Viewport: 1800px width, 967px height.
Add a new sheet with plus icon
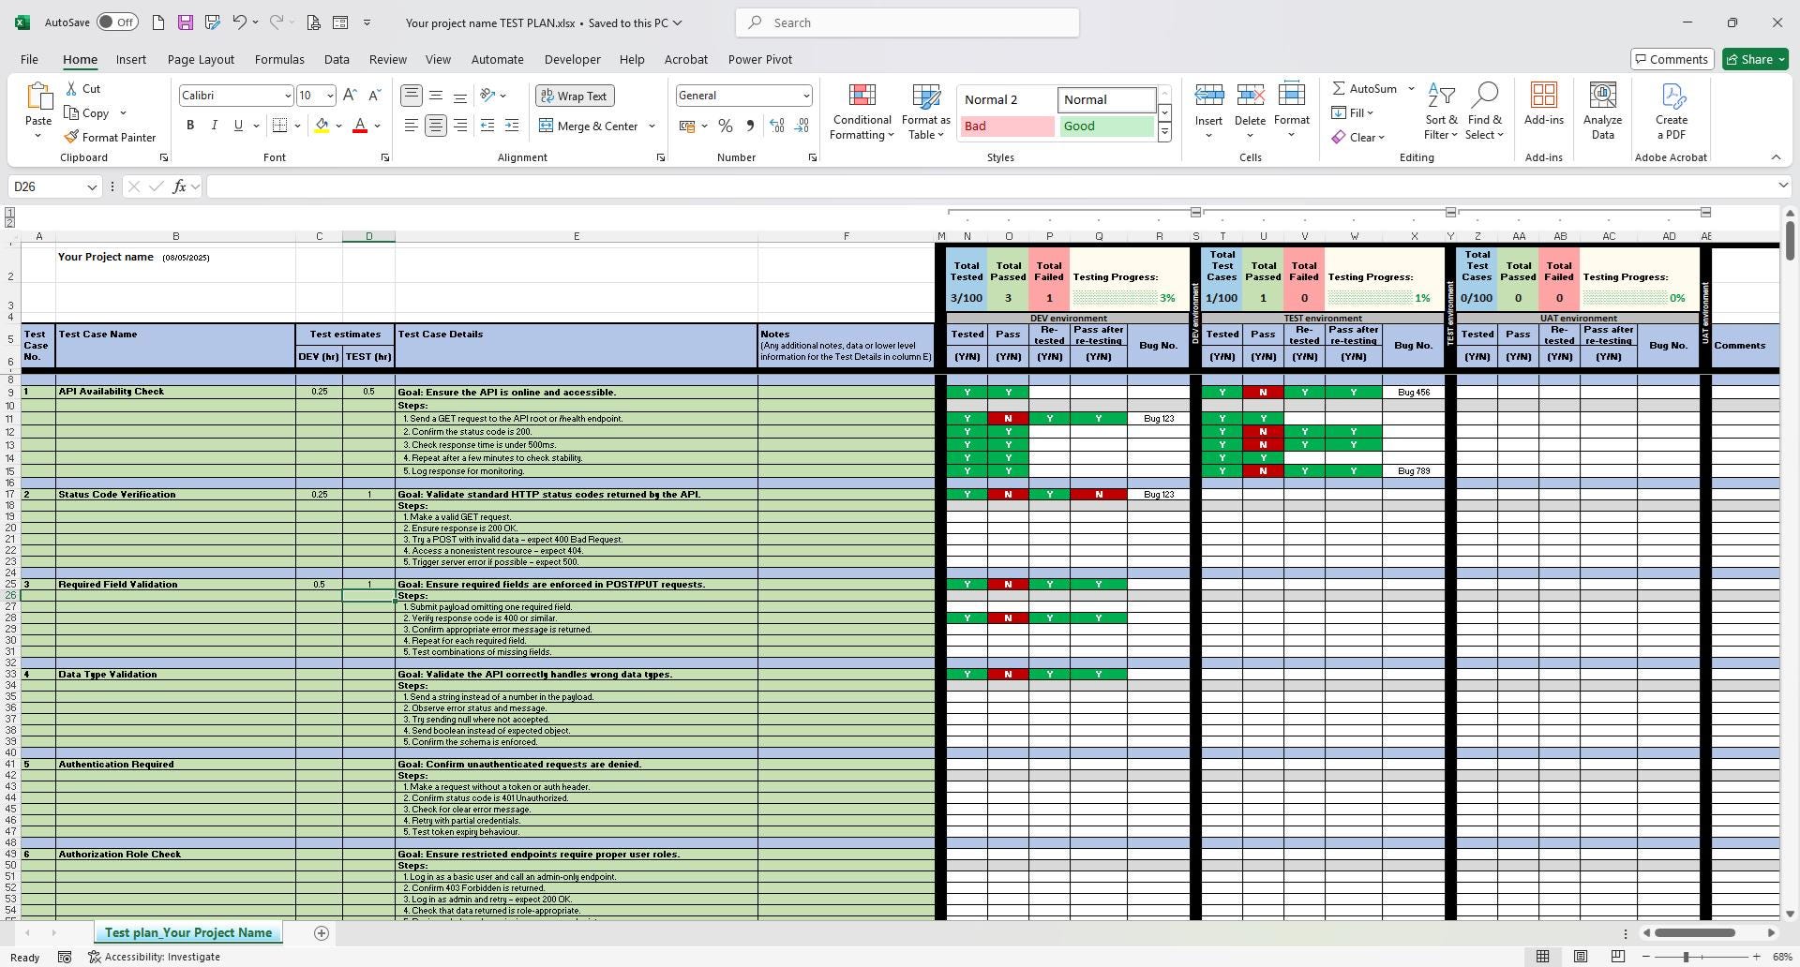point(321,932)
